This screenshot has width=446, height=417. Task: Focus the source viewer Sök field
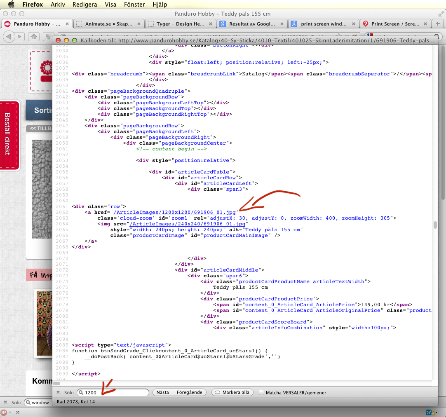[x=113, y=393]
